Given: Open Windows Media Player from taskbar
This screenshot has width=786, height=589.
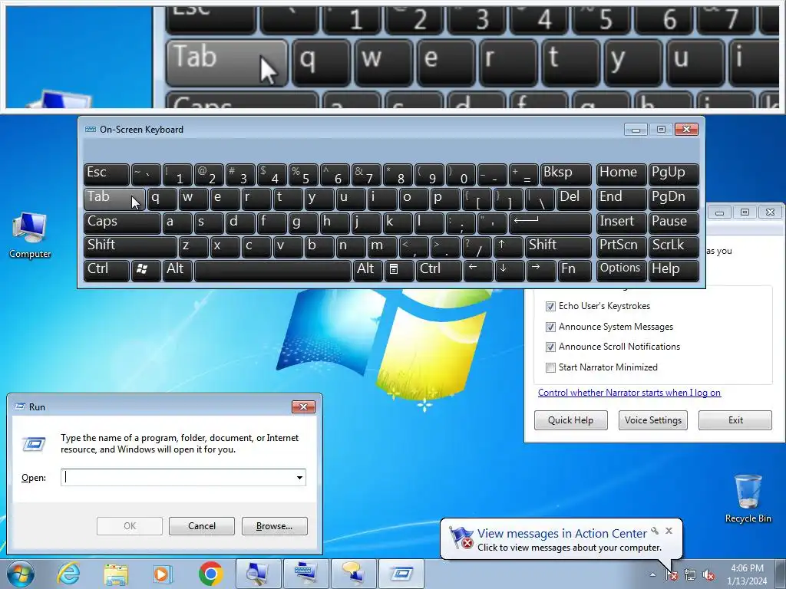Looking at the screenshot, I should coord(163,574).
